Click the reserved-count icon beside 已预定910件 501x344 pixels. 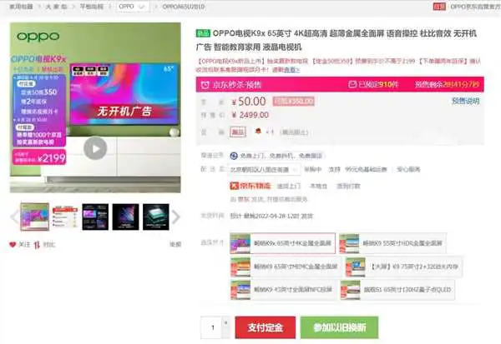[x=352, y=84]
